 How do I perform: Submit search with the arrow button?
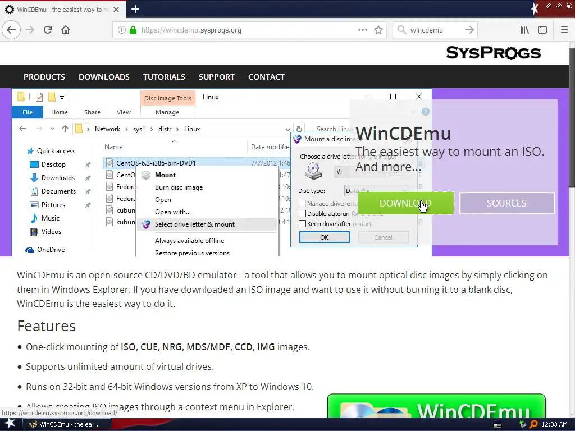coord(469,30)
